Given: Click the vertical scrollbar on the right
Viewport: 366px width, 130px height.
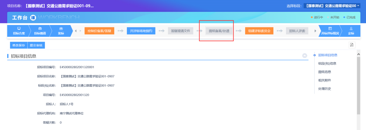Looking at the screenshot, I should (x=359, y=86).
